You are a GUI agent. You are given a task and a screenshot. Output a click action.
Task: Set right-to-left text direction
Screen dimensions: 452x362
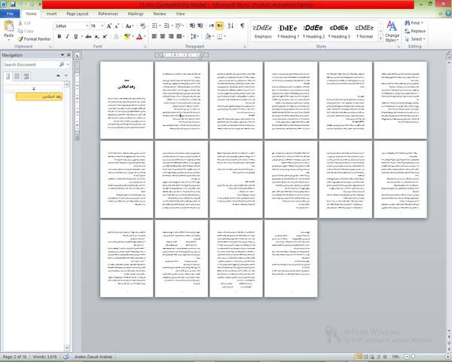219,26
